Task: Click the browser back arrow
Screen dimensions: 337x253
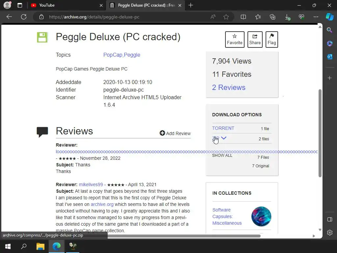Action: click(x=9, y=17)
